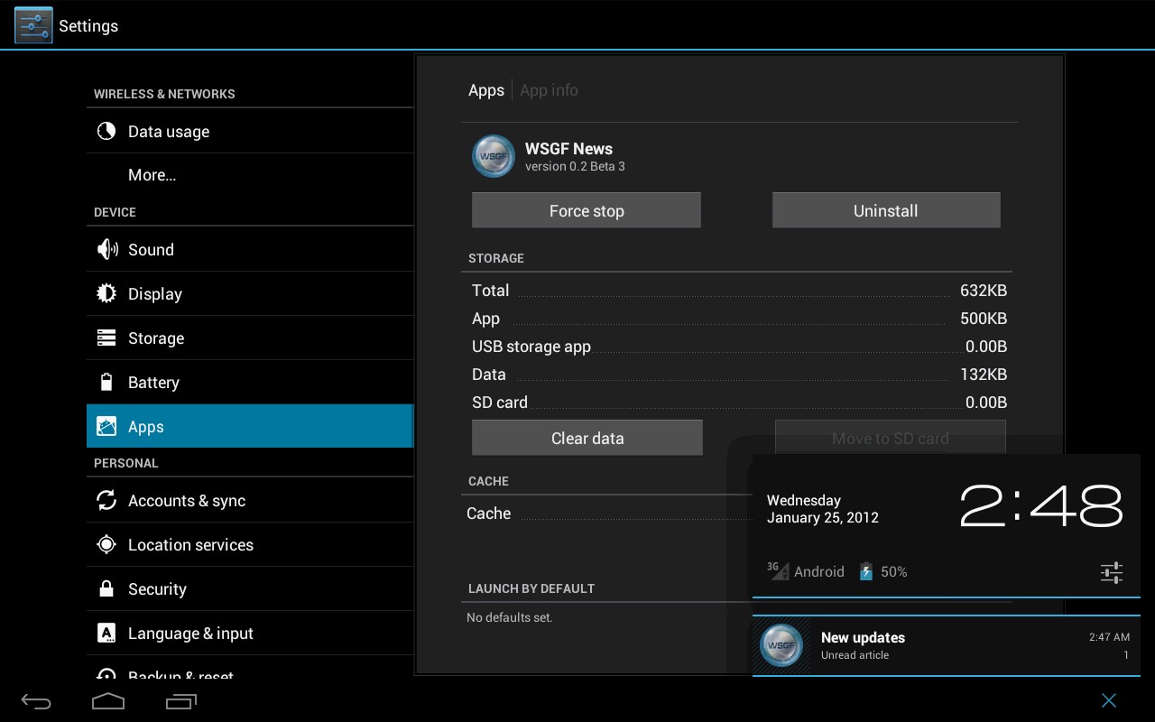Click the Move to SD card button
This screenshot has width=1155, height=722.
(891, 438)
